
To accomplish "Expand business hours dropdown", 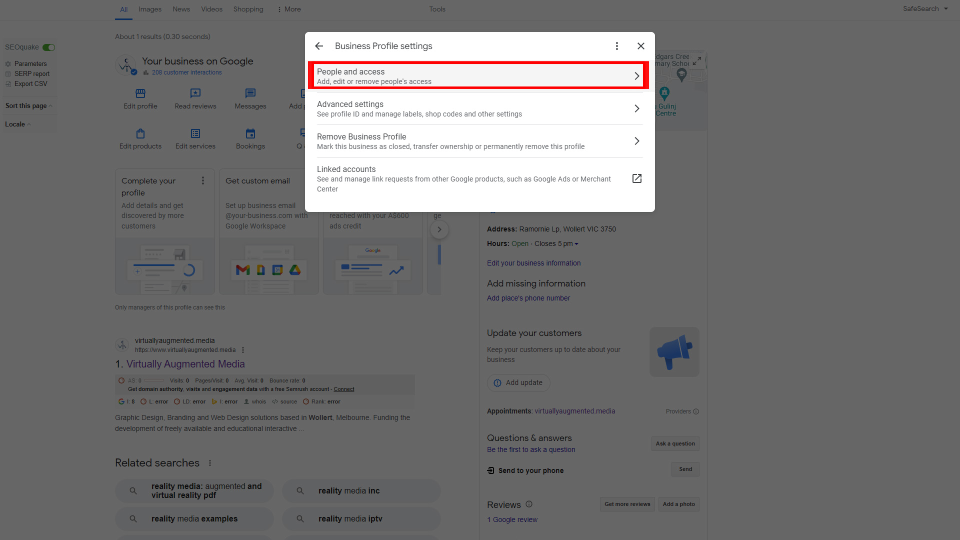I will point(576,244).
